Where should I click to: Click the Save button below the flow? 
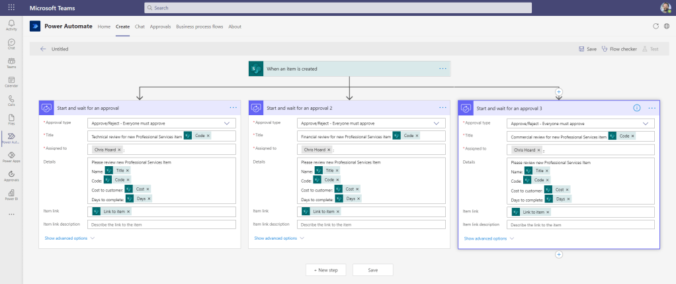[373, 269]
